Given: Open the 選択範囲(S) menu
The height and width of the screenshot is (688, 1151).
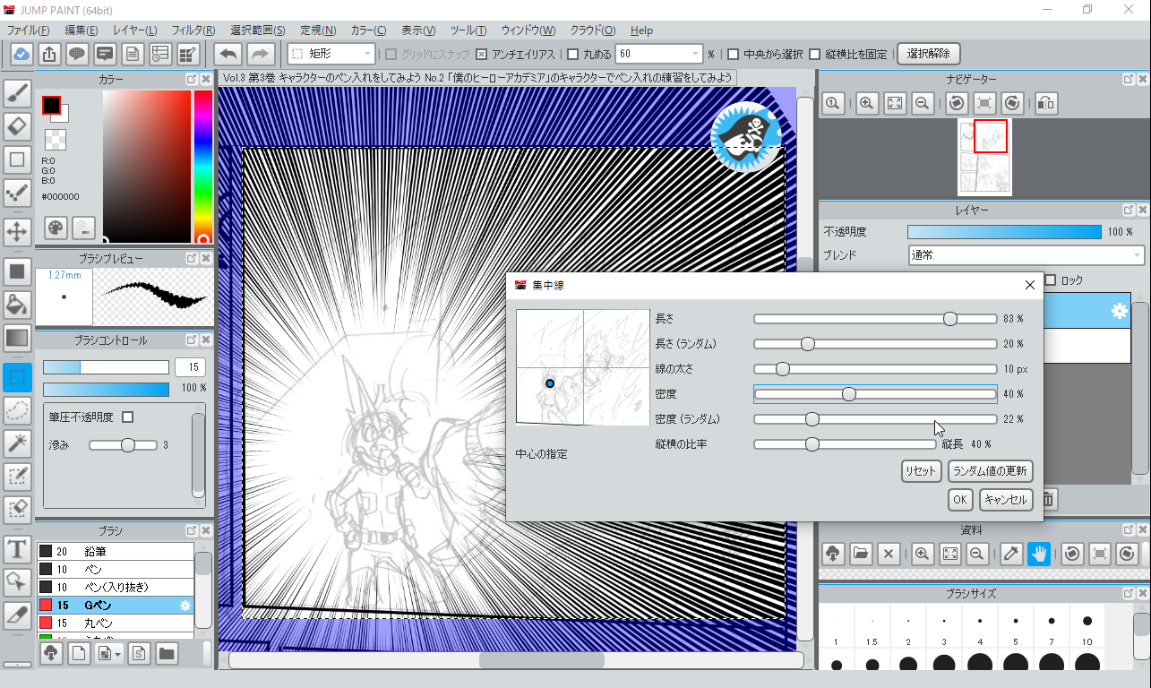Looking at the screenshot, I should pos(258,30).
